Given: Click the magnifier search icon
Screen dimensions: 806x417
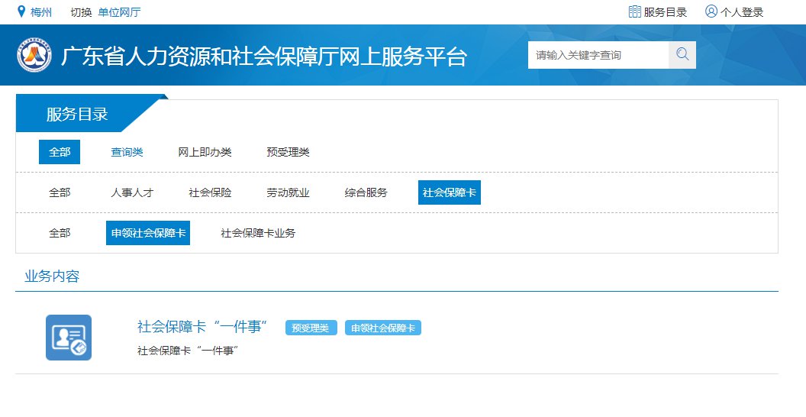Looking at the screenshot, I should 682,54.
